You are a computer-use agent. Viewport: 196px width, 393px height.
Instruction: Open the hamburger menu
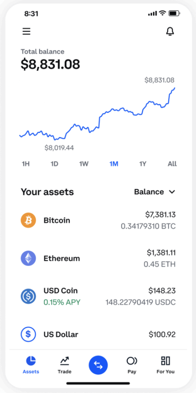[x=26, y=32]
